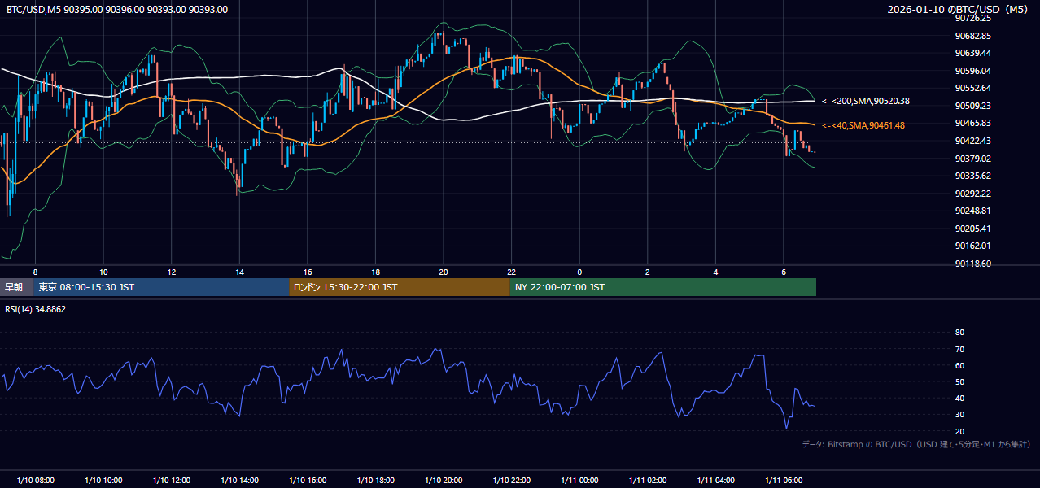Click the RSI axis level 80

959,333
